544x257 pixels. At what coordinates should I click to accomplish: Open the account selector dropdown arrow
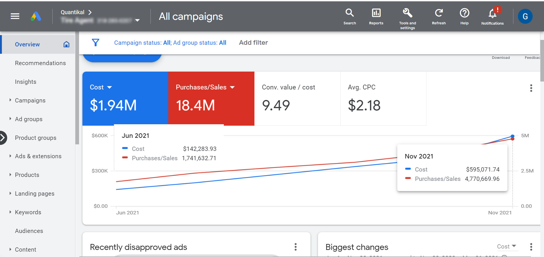click(x=137, y=20)
